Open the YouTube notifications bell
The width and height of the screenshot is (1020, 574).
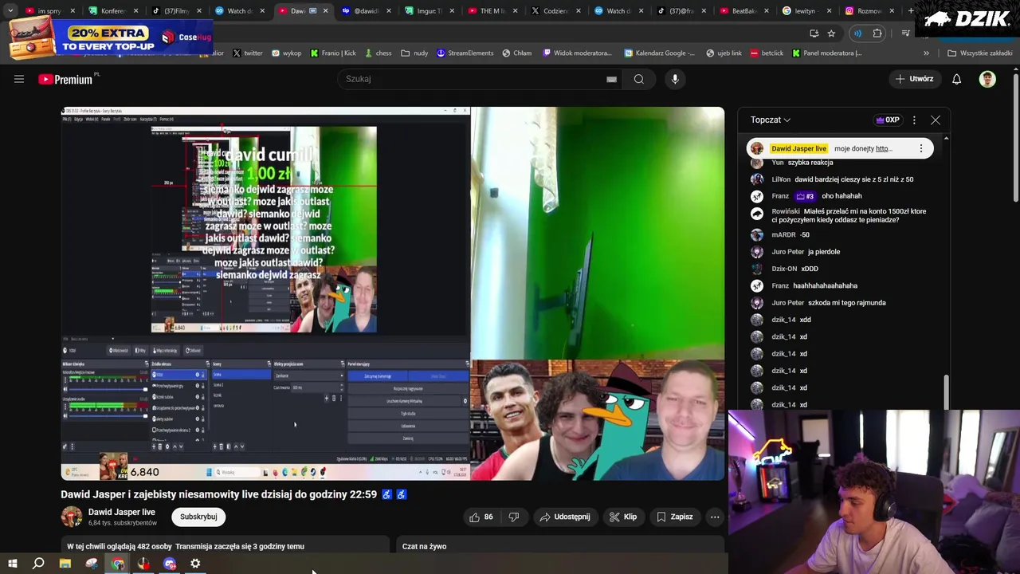(x=957, y=79)
